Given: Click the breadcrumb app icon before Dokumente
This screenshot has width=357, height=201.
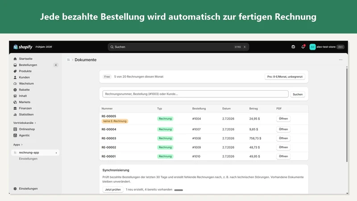Looking at the screenshot, I should pyautogui.click(x=68, y=60).
